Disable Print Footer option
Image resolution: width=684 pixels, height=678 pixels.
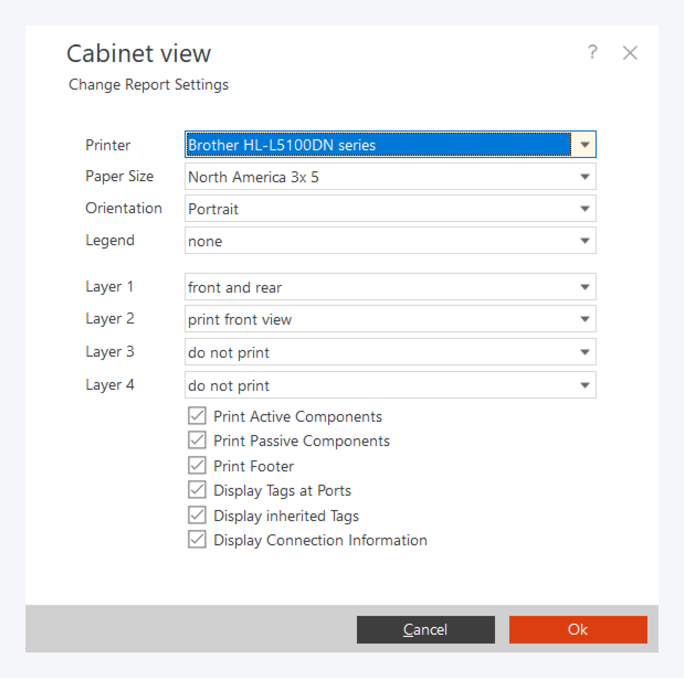(197, 465)
